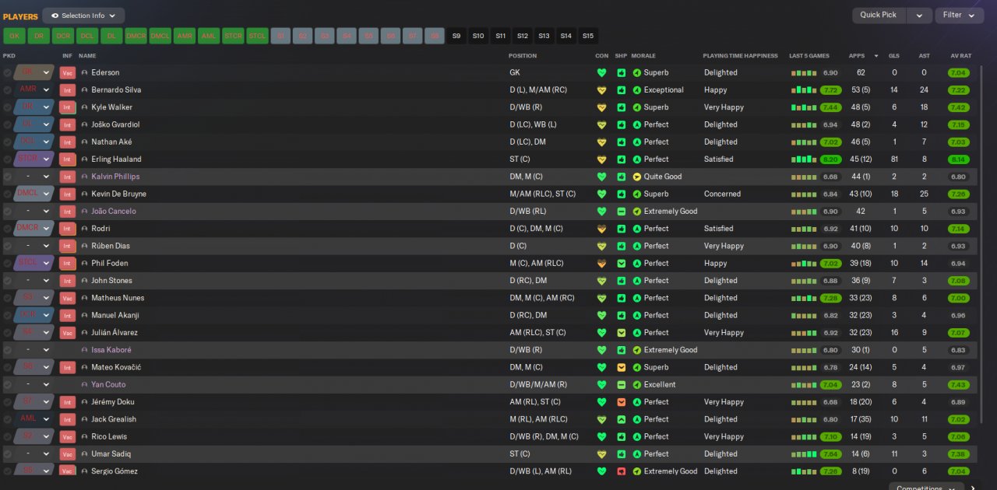Click Kevin De Bruyne's last 5 games bars
The width and height of the screenshot is (997, 490).
[x=804, y=194]
